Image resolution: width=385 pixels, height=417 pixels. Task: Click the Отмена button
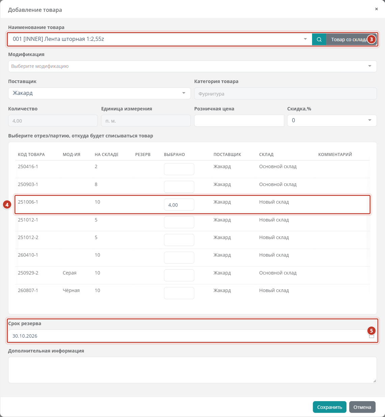(x=362, y=407)
